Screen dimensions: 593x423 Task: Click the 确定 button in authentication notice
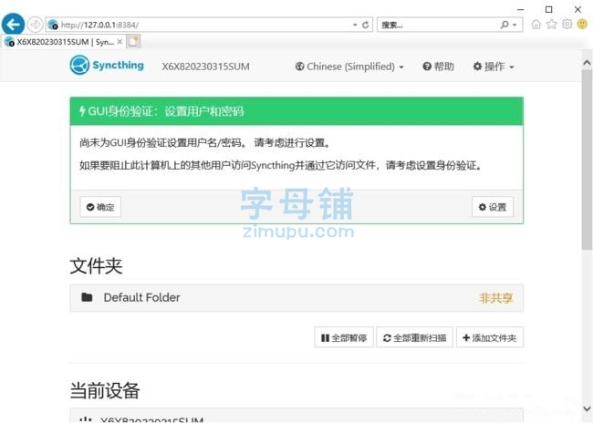pyautogui.click(x=100, y=207)
